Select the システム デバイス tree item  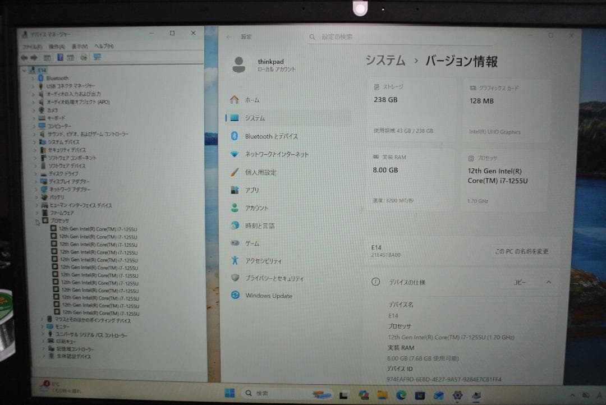point(64,142)
